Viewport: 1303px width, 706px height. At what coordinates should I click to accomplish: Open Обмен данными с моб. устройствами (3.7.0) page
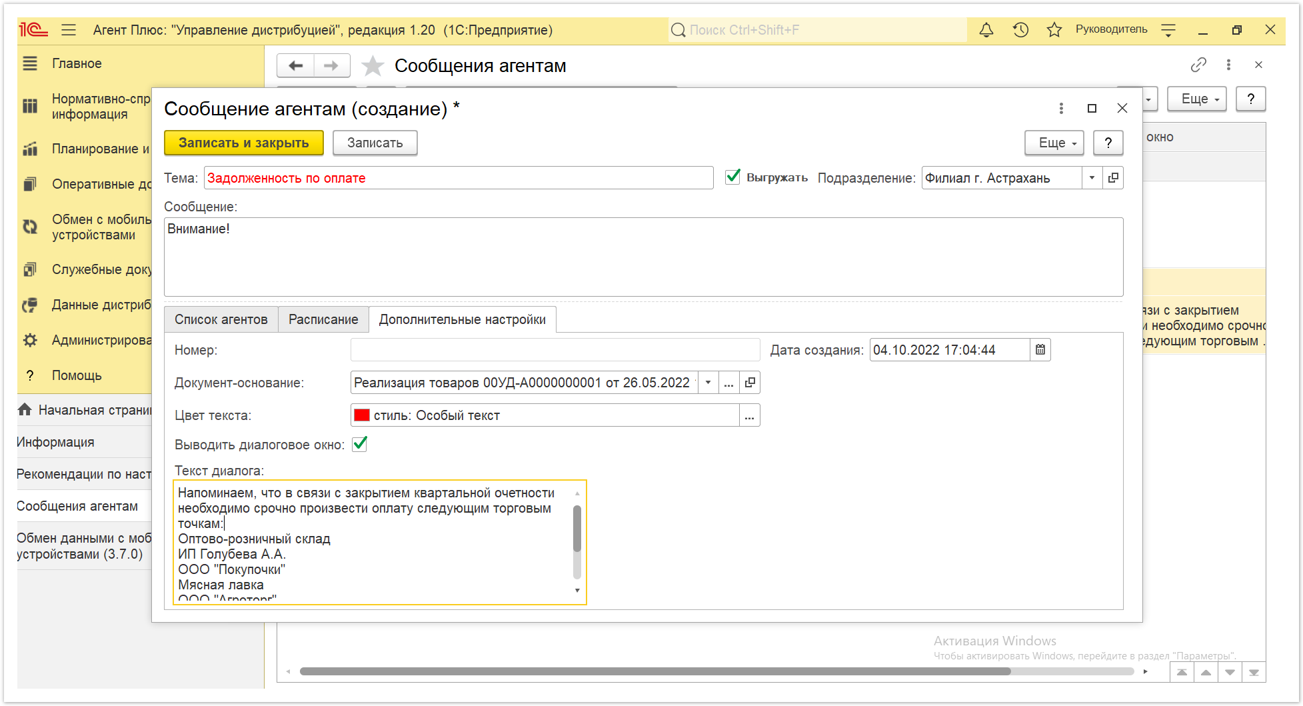click(83, 546)
